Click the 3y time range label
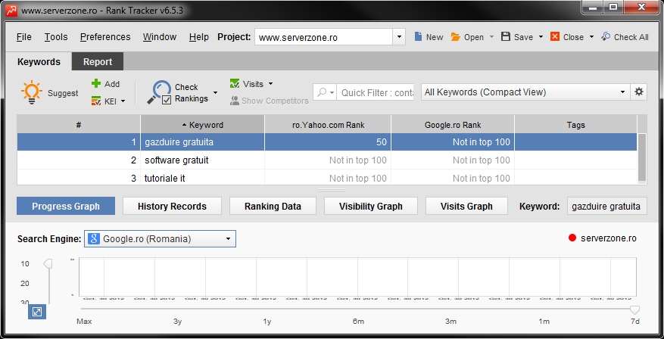 177,322
